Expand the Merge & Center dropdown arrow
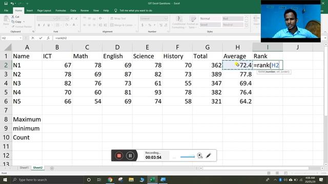328x184 pixels. tap(135, 25)
